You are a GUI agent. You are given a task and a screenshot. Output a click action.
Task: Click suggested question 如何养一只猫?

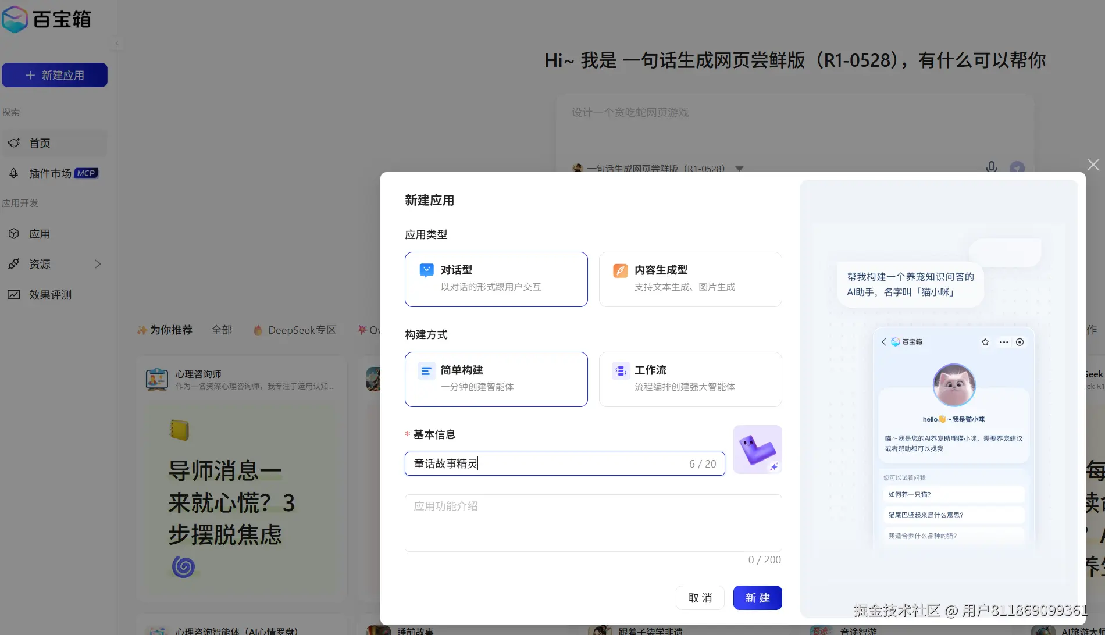(x=954, y=494)
